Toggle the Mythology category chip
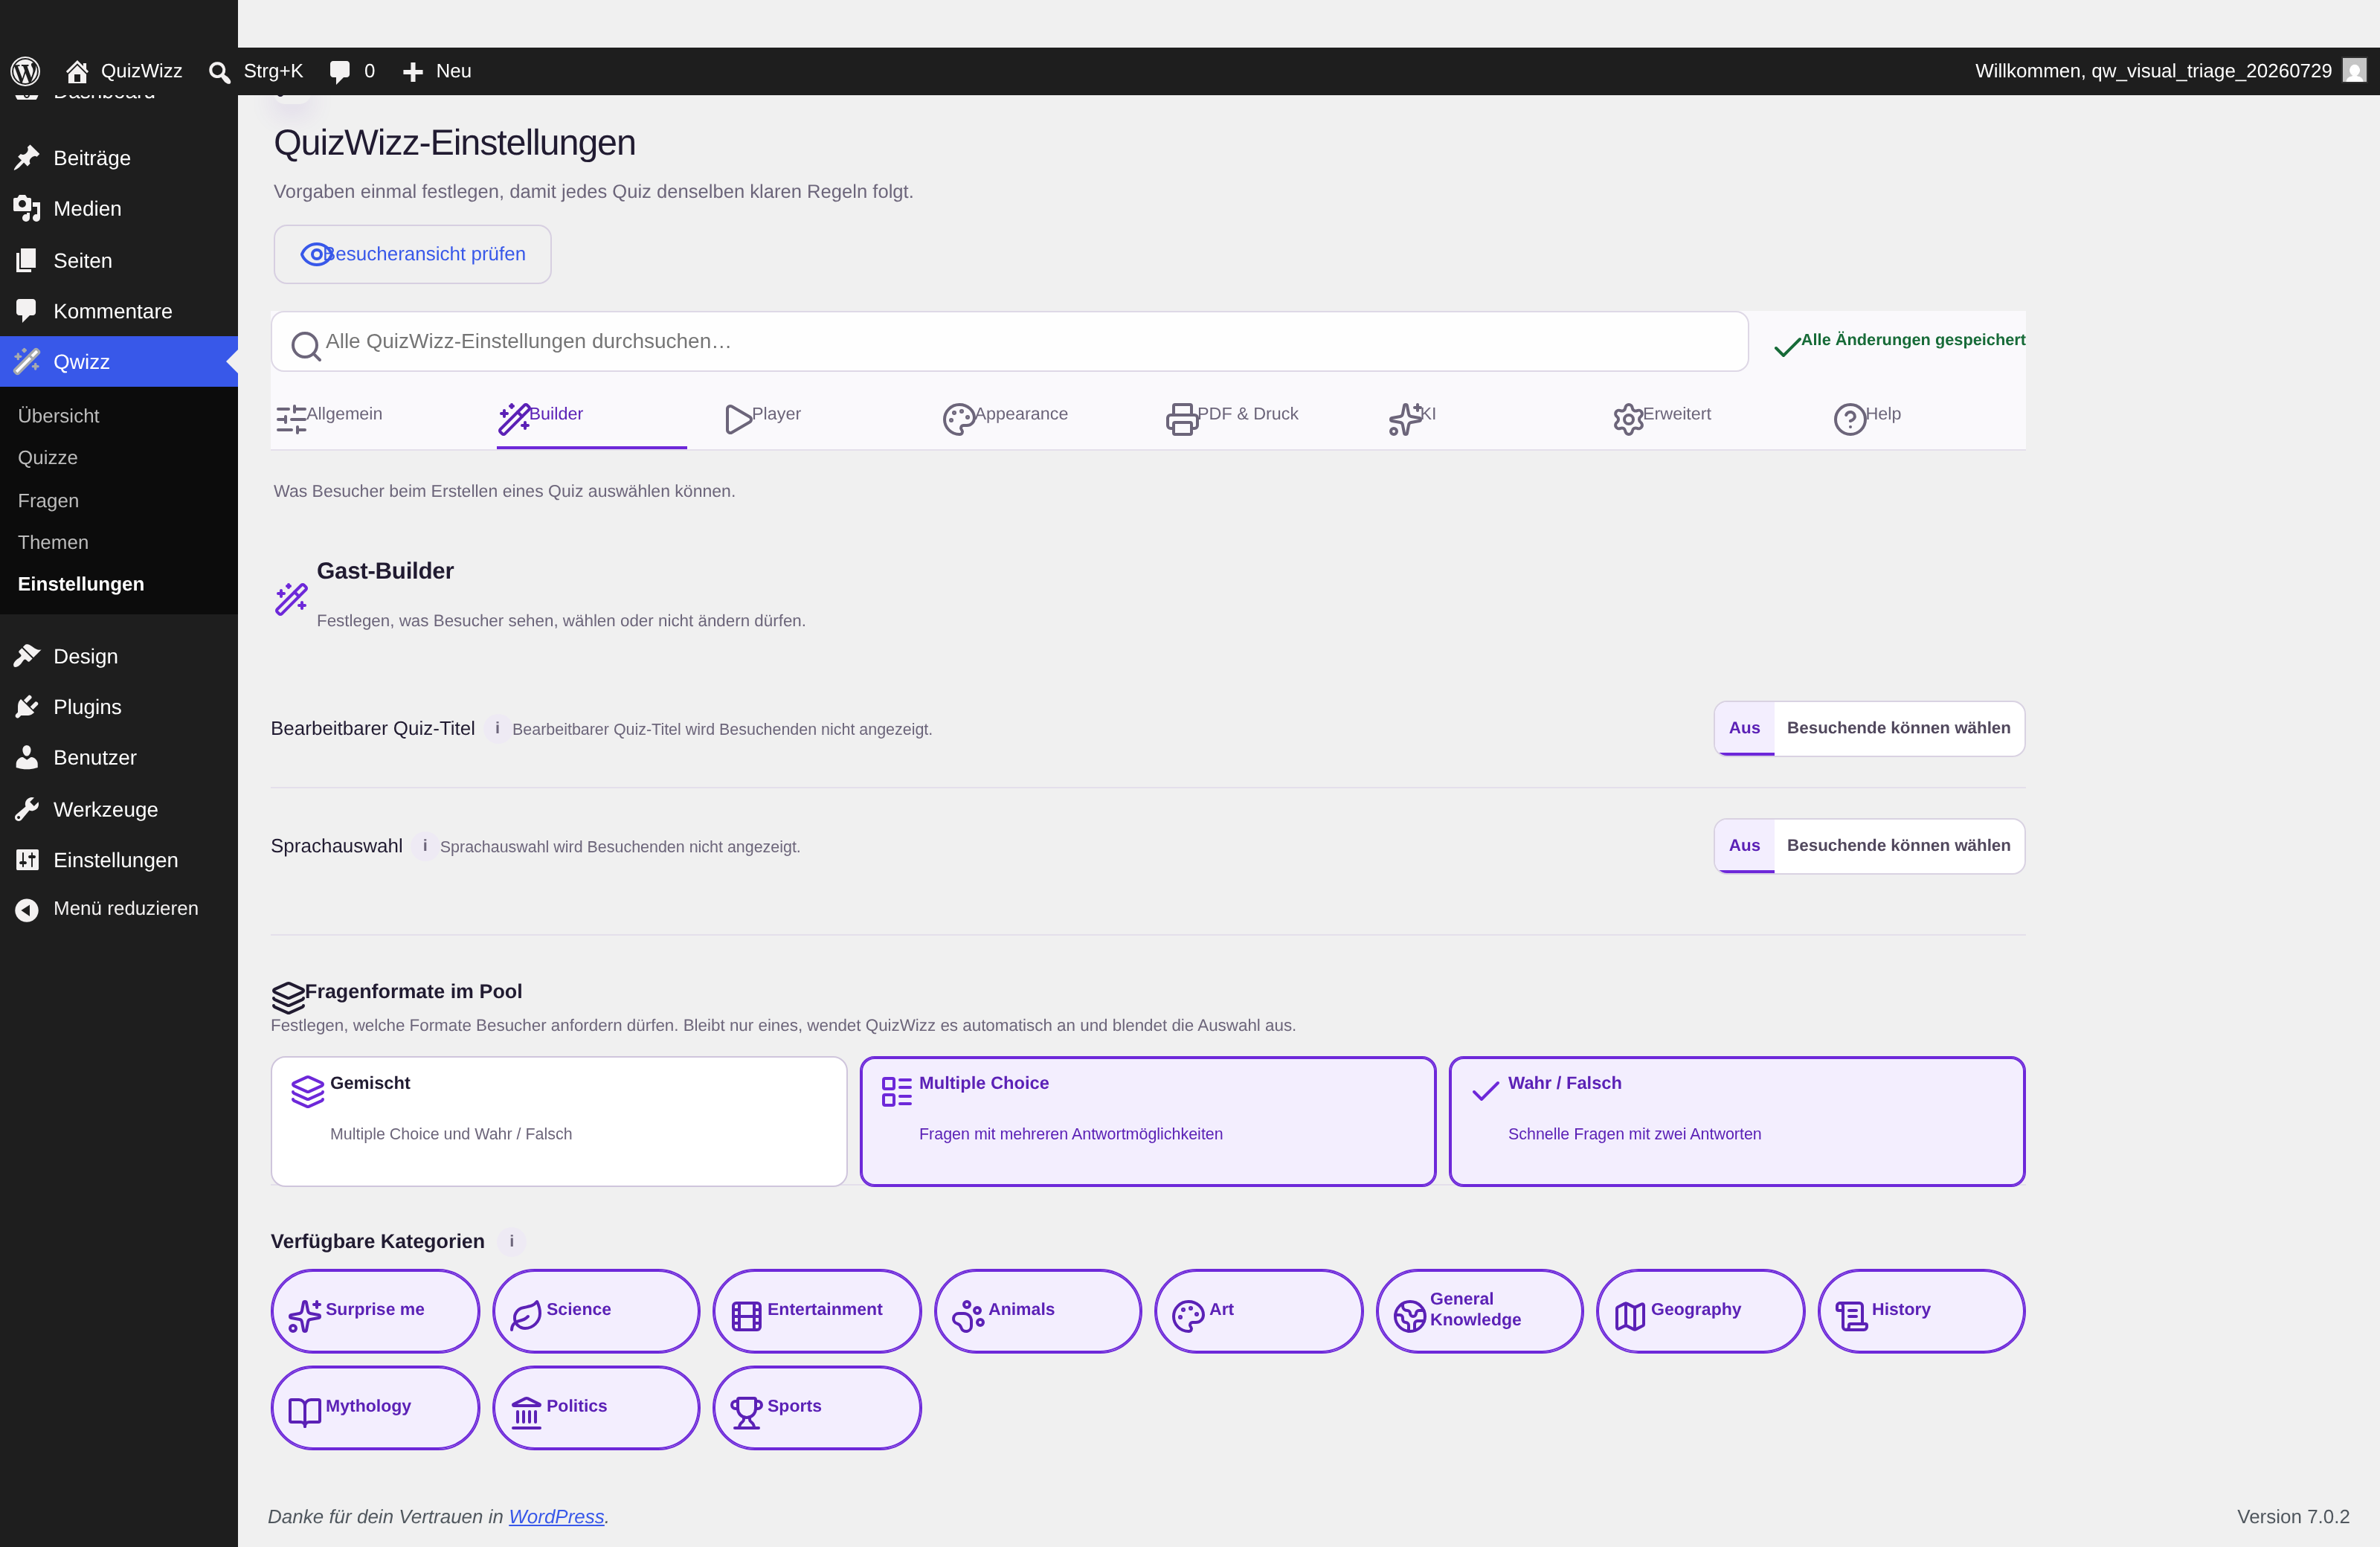Image resolution: width=2380 pixels, height=1547 pixels. coord(375,1408)
